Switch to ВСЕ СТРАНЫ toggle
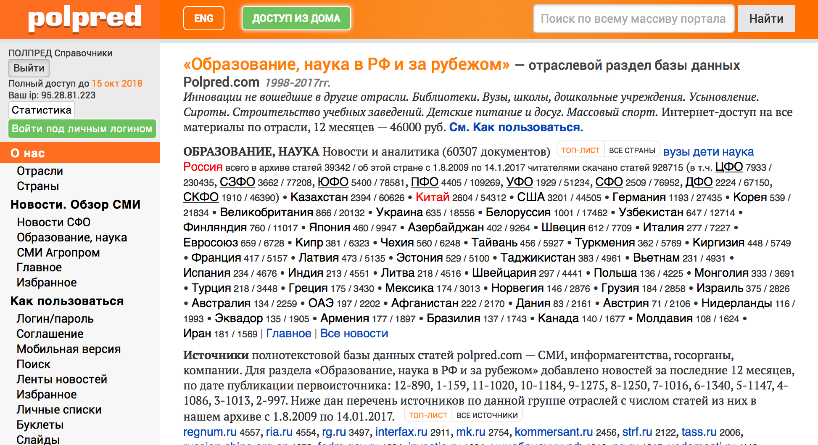Image resolution: width=818 pixels, height=445 pixels. coord(632,150)
